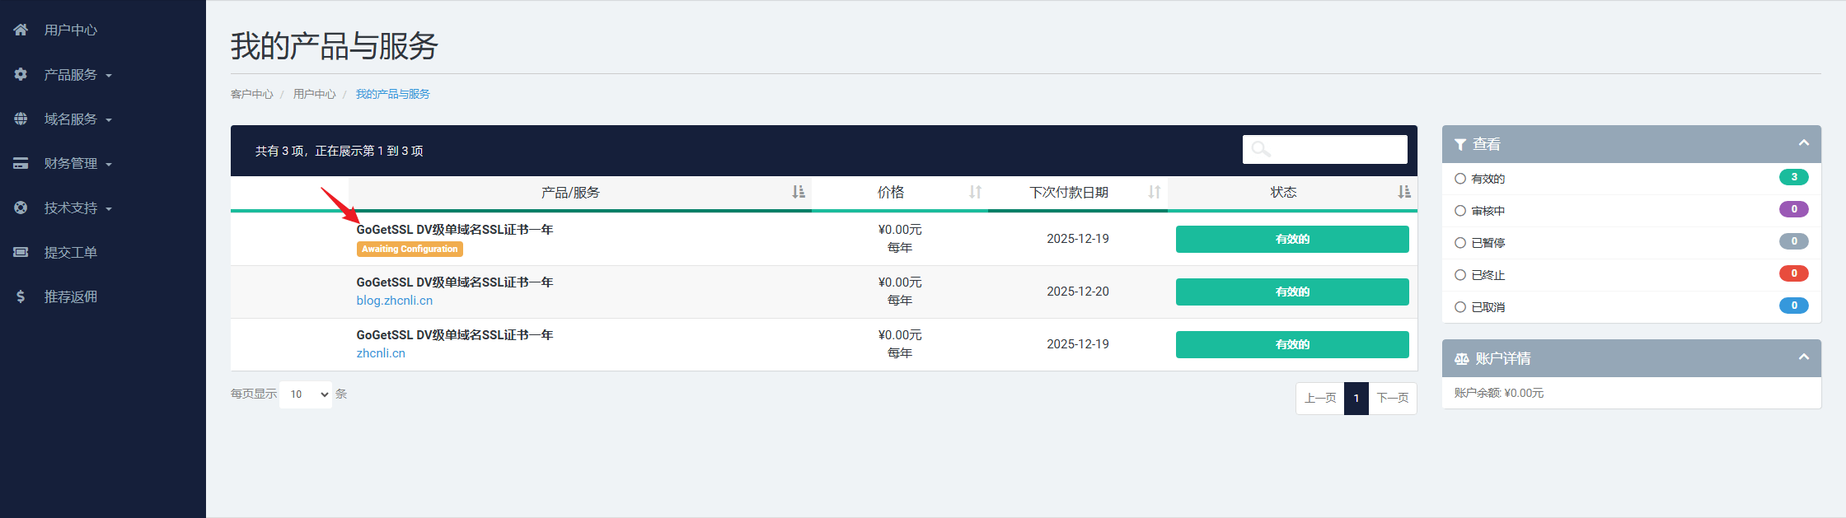The width and height of the screenshot is (1846, 518).
Task: Click the 用户中心 breadcrumb link
Action: click(x=314, y=94)
